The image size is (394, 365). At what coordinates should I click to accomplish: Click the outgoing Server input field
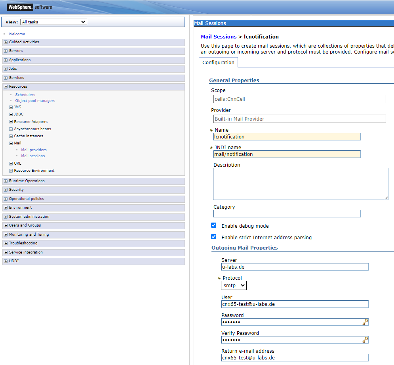pyautogui.click(x=295, y=267)
